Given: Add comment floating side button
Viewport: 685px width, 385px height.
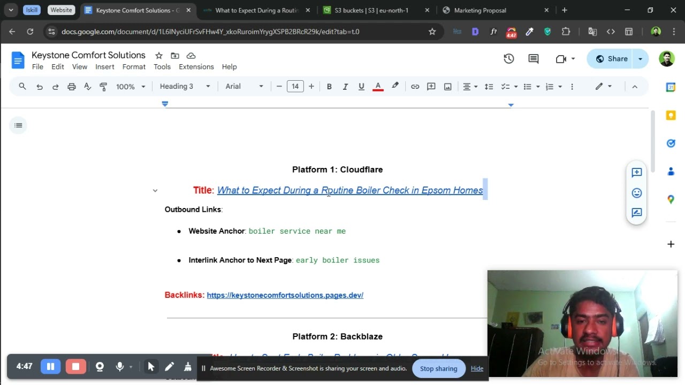Looking at the screenshot, I should [x=637, y=172].
